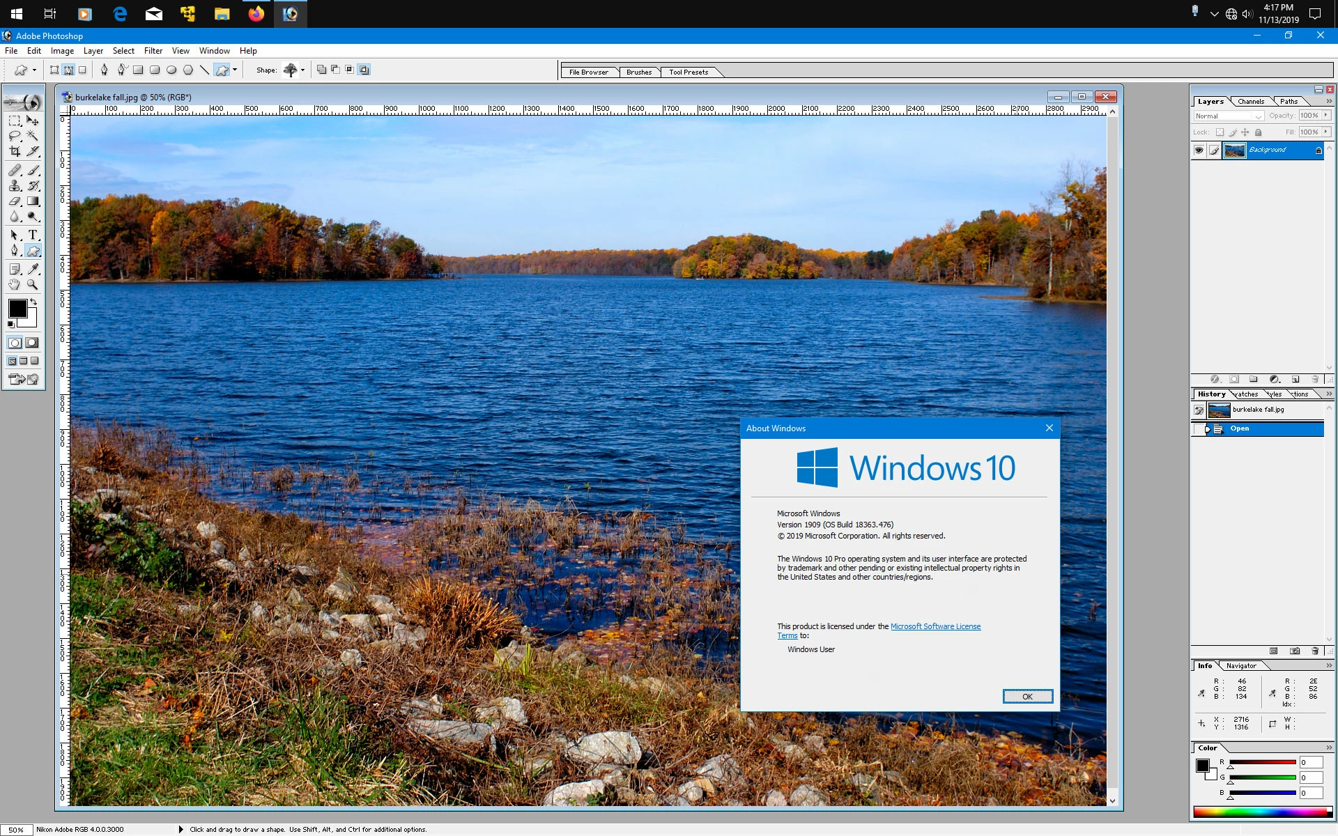Hide the Background layer eye icon

pyautogui.click(x=1199, y=150)
